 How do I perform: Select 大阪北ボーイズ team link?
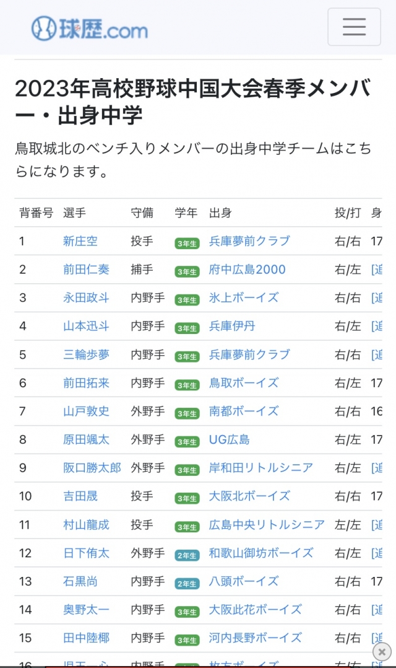pyautogui.click(x=249, y=496)
